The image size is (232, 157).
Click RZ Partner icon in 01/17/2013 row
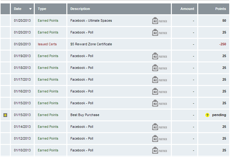point(159,80)
